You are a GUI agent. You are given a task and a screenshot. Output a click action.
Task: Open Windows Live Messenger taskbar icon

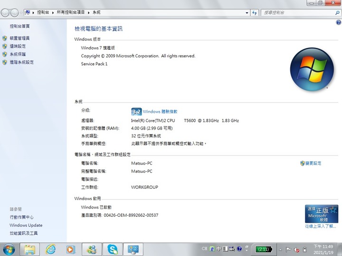point(92,249)
